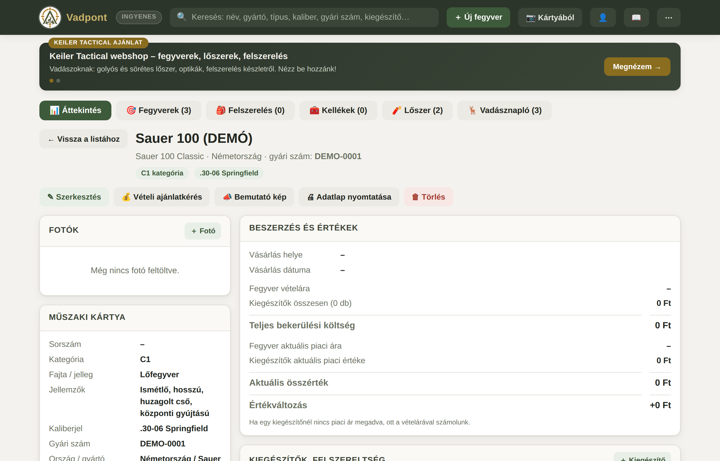Edit the weapon via Szerkesztés

tap(74, 197)
